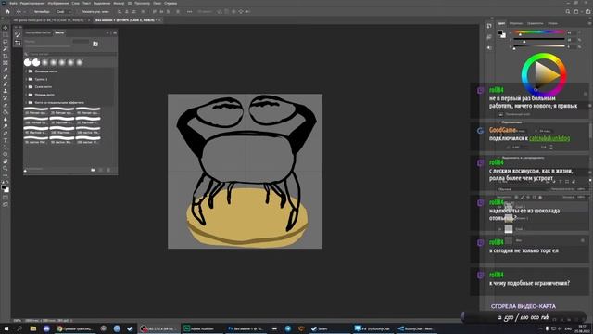This screenshot has width=593, height=334.
Task: Select the Rectangular Marquee tool
Action: click(x=6, y=35)
